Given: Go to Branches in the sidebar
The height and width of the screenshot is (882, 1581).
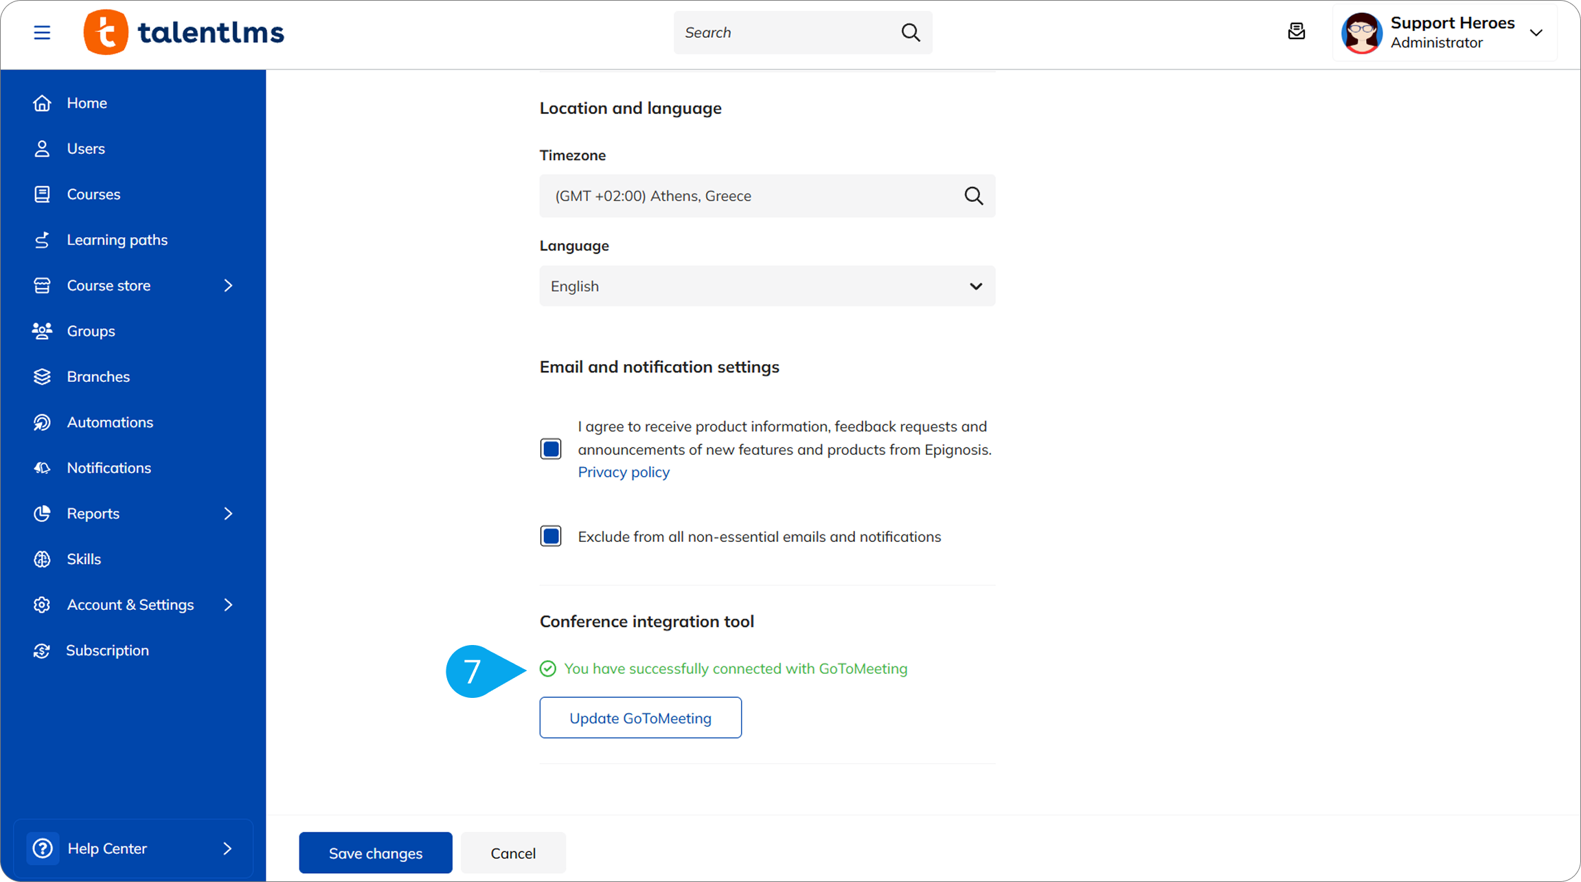Looking at the screenshot, I should click(x=98, y=376).
